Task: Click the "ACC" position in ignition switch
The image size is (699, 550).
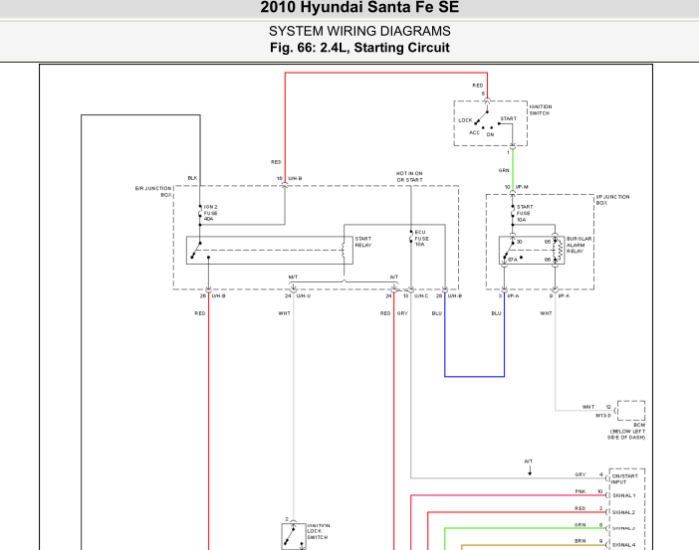Action: point(474,132)
